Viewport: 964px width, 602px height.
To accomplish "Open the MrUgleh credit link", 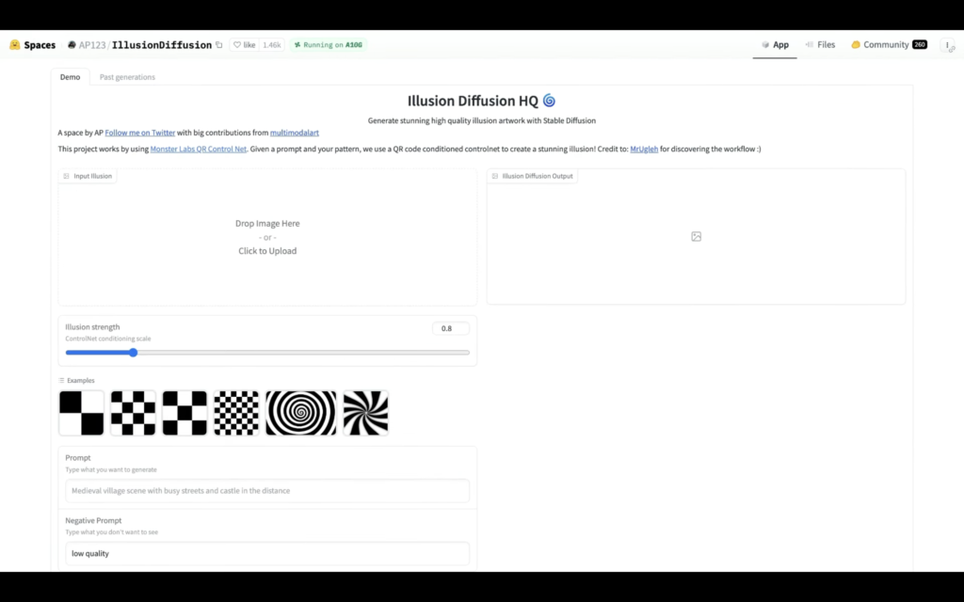I will click(x=644, y=149).
